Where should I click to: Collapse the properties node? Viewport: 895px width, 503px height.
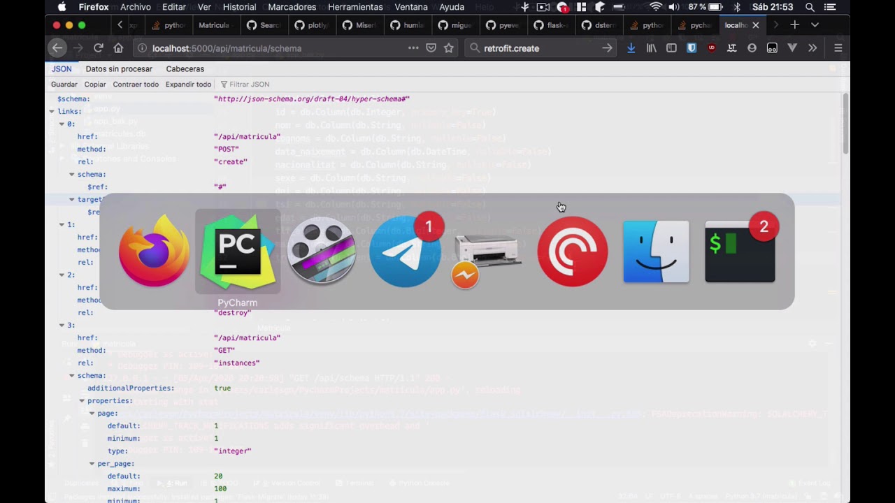point(82,401)
